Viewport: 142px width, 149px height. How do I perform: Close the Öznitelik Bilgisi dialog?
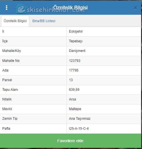coord(135,8)
